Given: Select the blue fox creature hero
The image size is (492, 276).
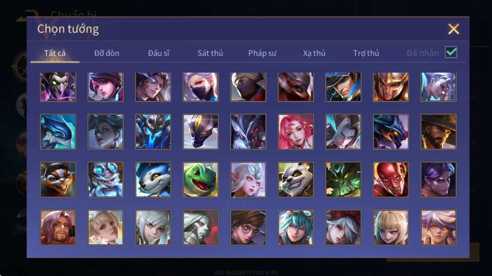Looking at the screenshot, I should (153, 180).
